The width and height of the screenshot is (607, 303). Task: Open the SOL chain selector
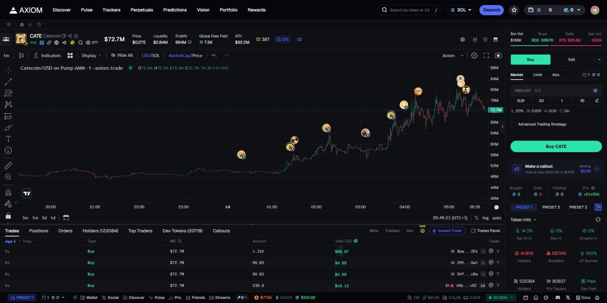click(x=460, y=10)
